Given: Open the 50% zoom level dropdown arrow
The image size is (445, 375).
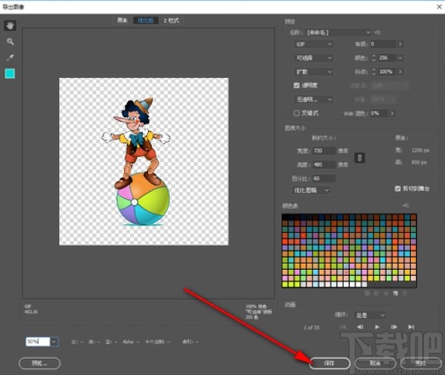Looking at the screenshot, I should point(54,341).
